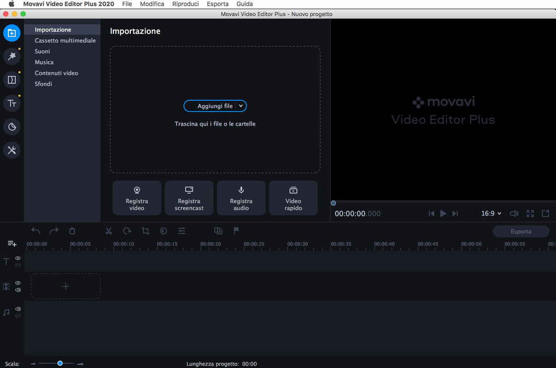Viewport: 556px width, 368px height.
Task: Click the Add track icon
Action: (12, 244)
